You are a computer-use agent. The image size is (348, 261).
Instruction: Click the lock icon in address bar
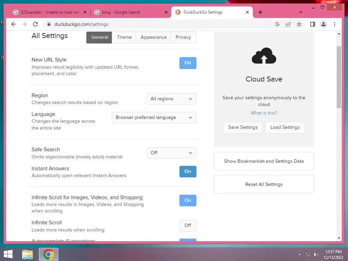pyautogui.click(x=49, y=24)
